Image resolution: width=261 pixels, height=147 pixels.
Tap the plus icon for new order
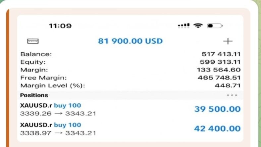228,41
